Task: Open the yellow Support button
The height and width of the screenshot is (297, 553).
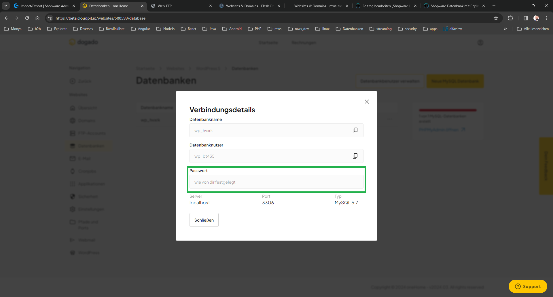Action: 528,286
